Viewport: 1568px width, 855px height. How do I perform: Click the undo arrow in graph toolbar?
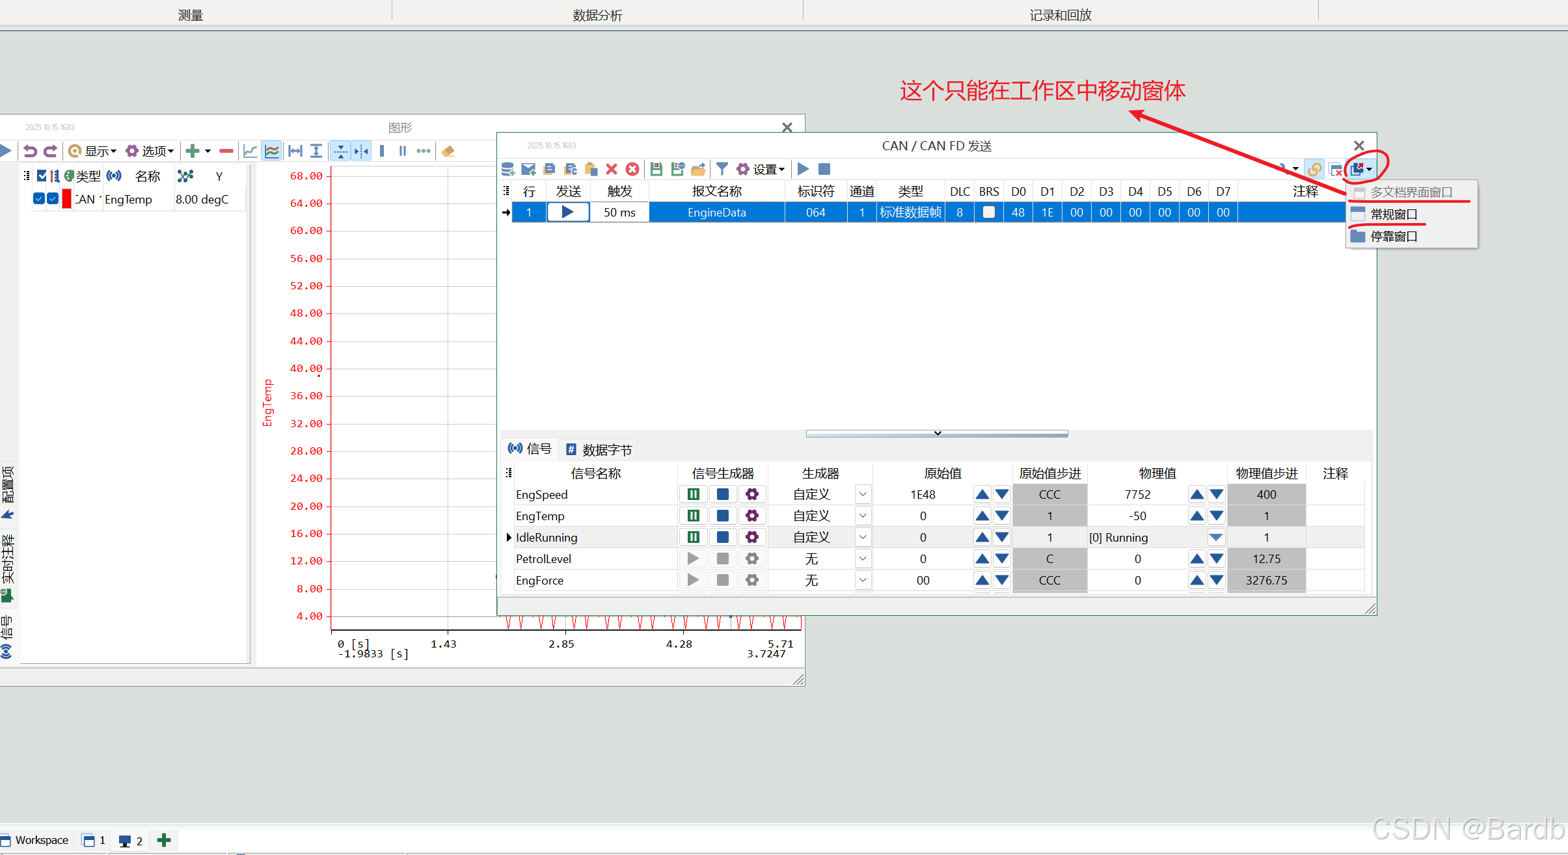point(30,151)
